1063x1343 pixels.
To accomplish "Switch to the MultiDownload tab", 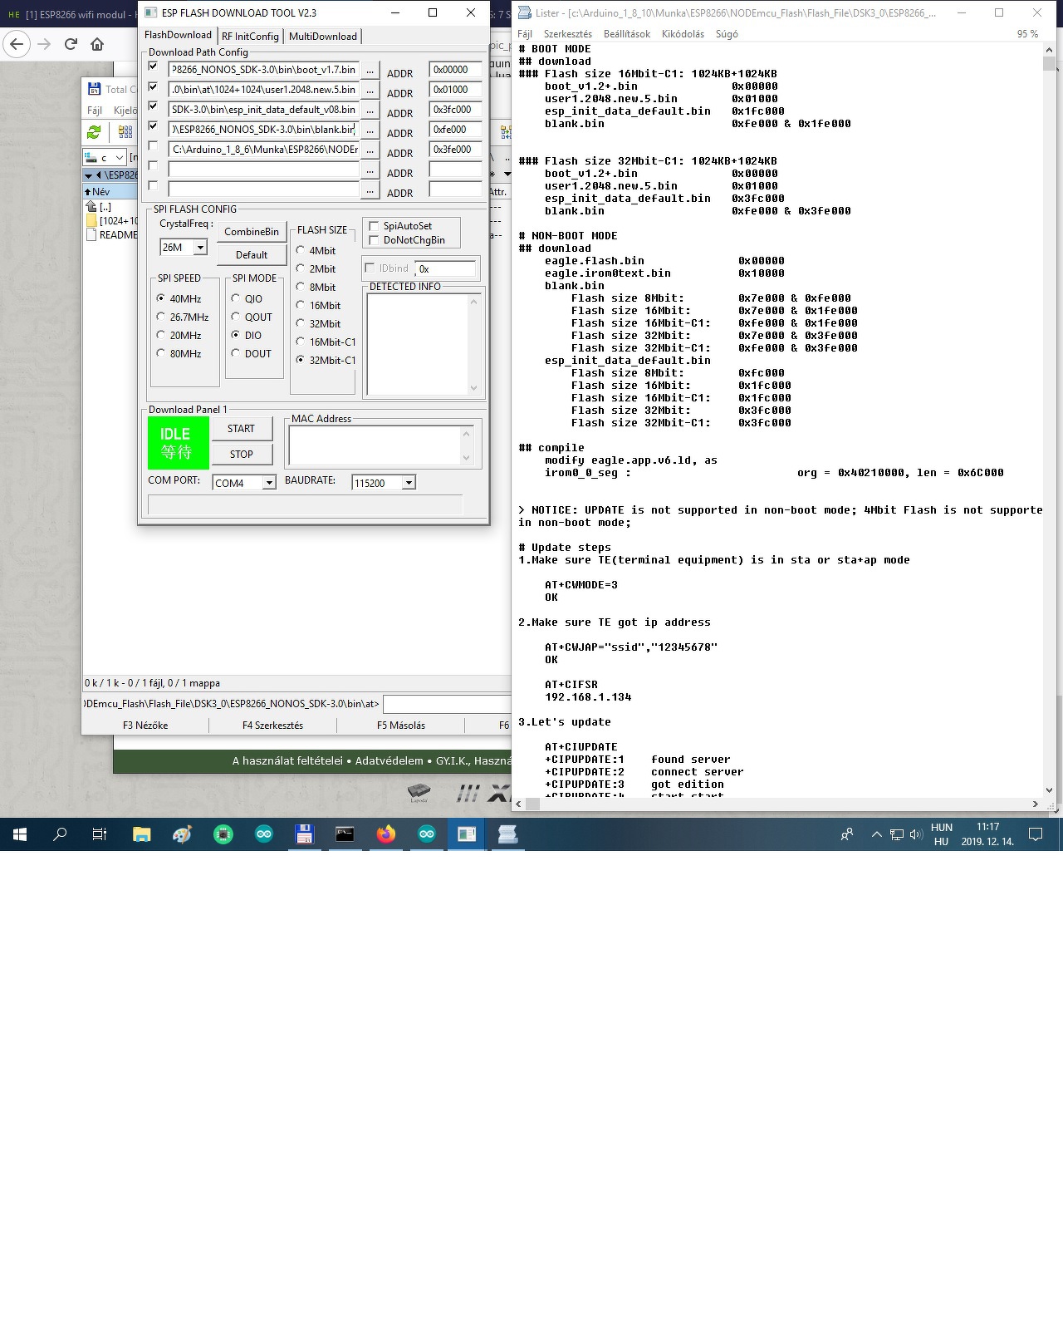I will coord(323,37).
